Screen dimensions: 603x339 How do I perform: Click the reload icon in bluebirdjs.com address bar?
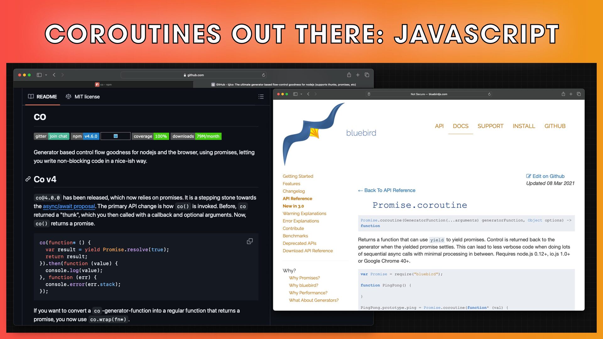(489, 94)
